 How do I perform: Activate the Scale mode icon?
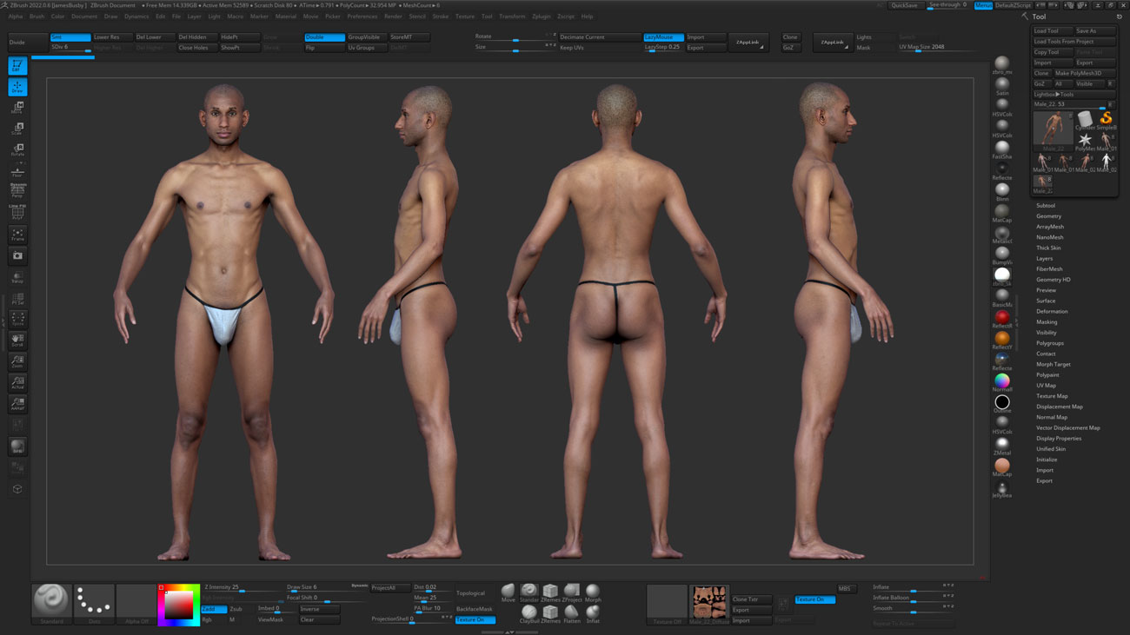pos(17,127)
